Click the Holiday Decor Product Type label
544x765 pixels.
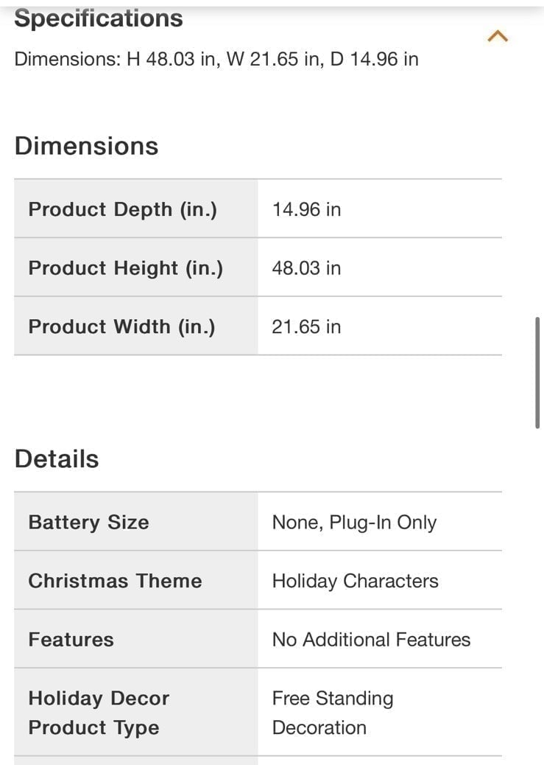click(x=99, y=713)
